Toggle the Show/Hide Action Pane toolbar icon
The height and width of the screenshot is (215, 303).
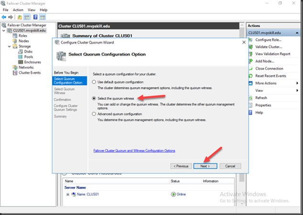point(43,17)
